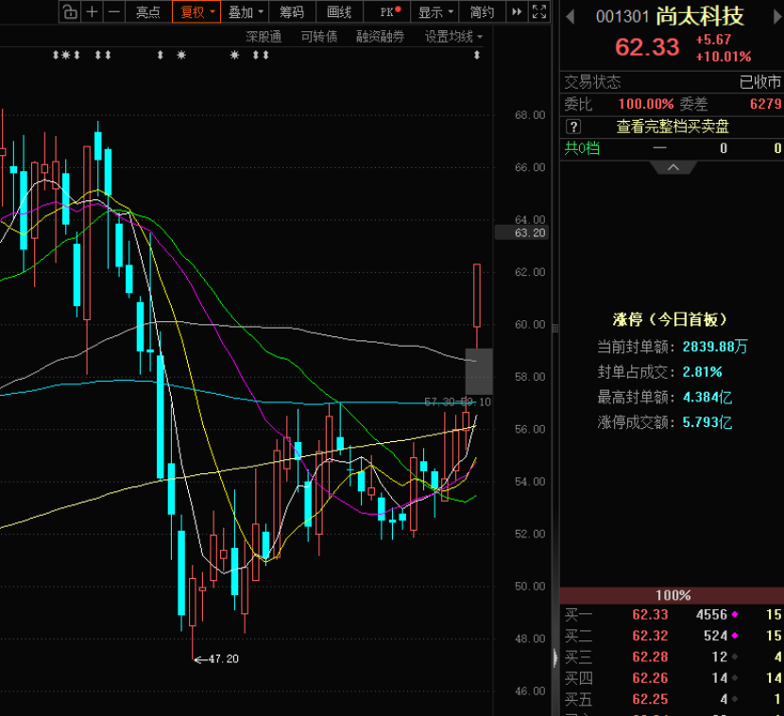Viewport: 784px width, 716px height.
Task: Select the 买三 bid price 62.28
Action: tap(650, 656)
